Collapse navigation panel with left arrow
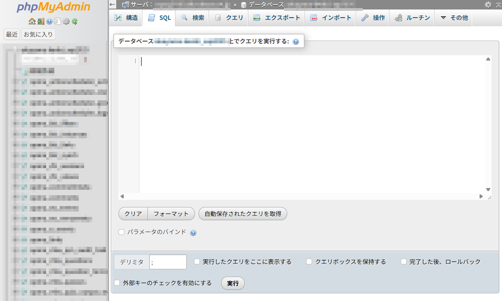Viewport: 502px width, 301px height. point(113,5)
